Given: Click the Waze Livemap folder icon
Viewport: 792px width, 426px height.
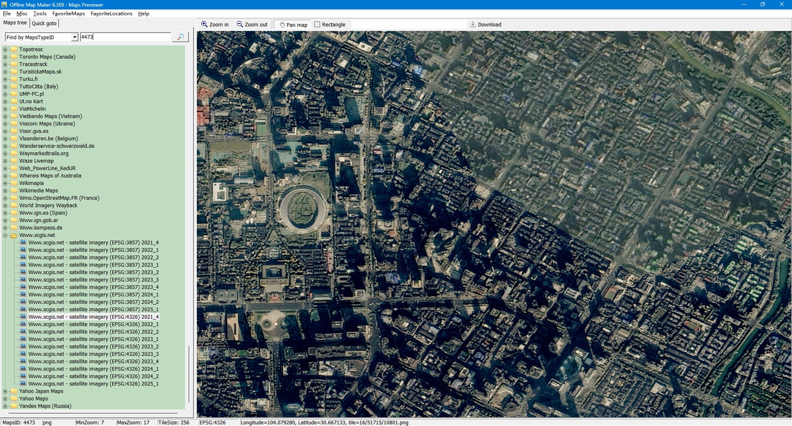Looking at the screenshot, I should pyautogui.click(x=14, y=161).
